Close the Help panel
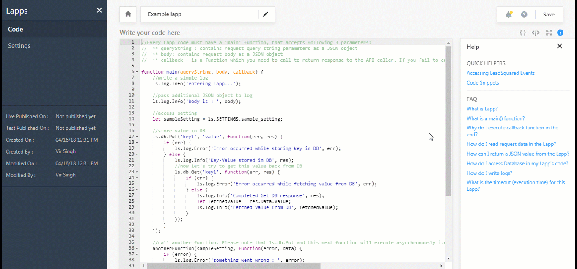The height and width of the screenshot is (269, 577). (x=559, y=46)
